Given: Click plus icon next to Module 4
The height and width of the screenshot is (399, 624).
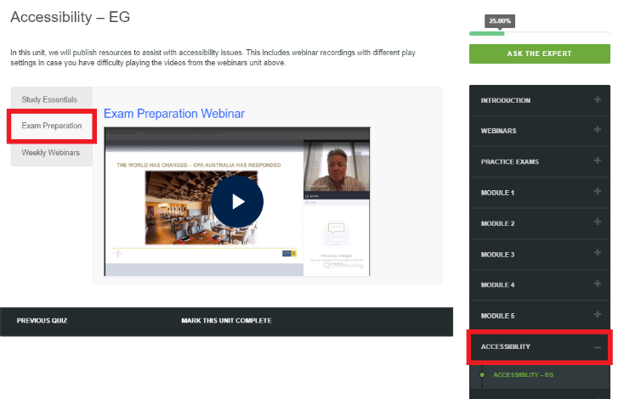Looking at the screenshot, I should pos(597,284).
